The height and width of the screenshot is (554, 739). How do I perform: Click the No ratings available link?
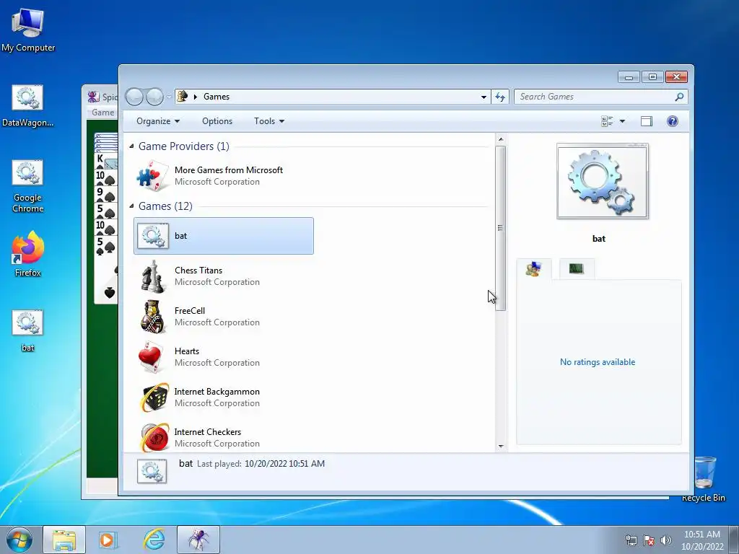[x=598, y=362]
